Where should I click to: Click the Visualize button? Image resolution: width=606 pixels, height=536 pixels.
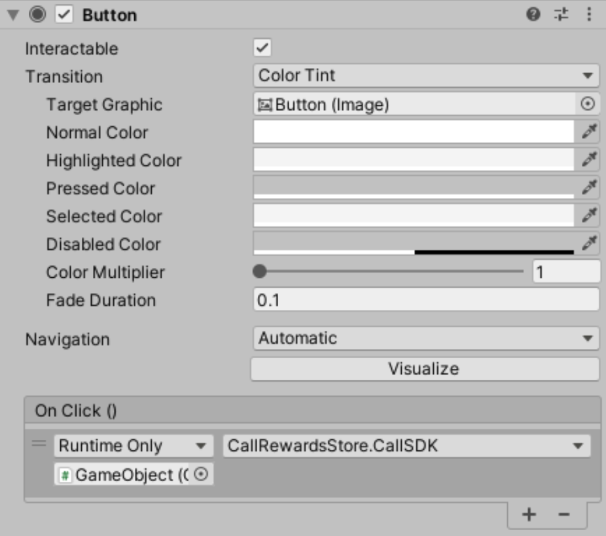point(425,369)
